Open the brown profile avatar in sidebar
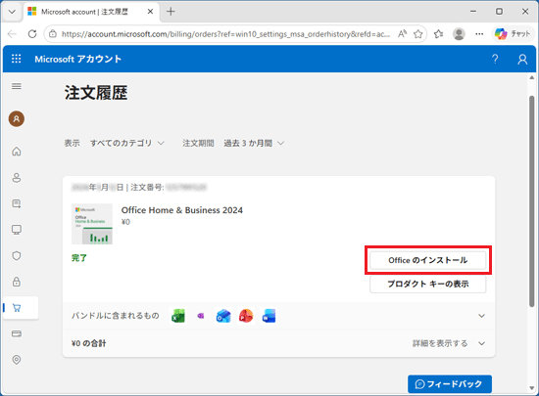This screenshot has width=539, height=396. (17, 119)
